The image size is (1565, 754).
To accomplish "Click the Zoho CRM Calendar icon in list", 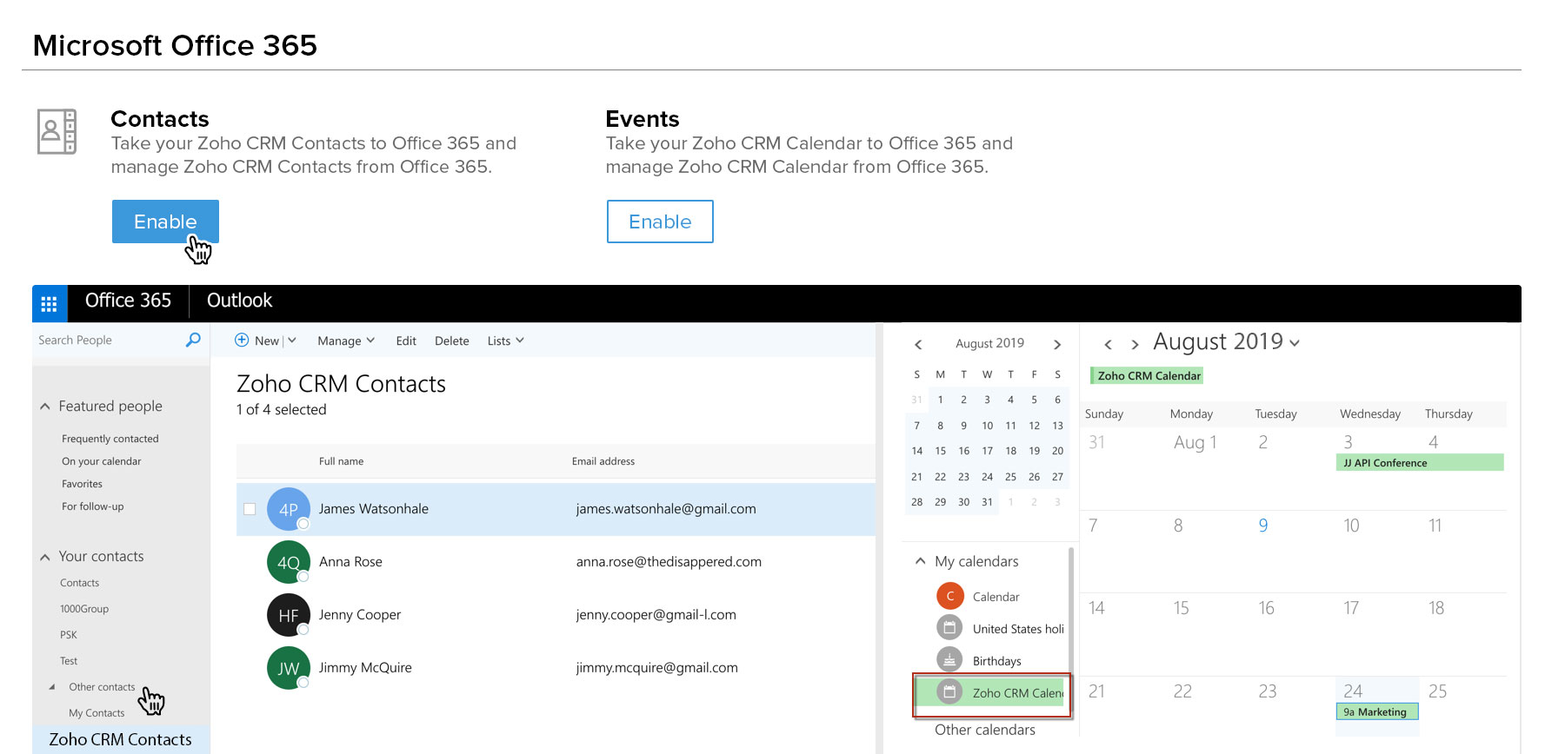I will (x=949, y=692).
